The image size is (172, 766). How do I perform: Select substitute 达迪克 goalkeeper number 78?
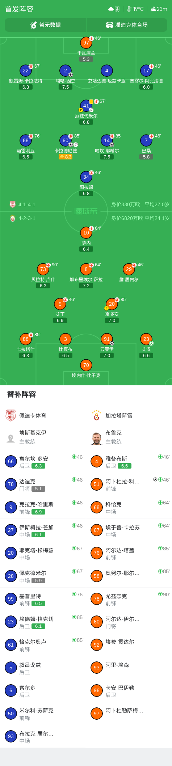11,484
